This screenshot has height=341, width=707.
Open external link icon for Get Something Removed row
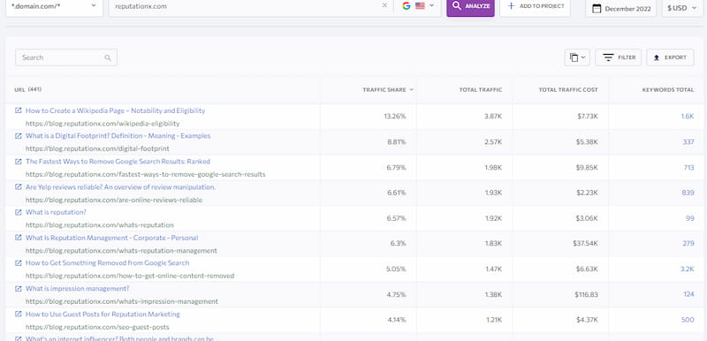18,263
